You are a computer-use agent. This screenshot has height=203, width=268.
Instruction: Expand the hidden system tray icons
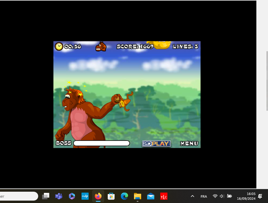(192, 196)
